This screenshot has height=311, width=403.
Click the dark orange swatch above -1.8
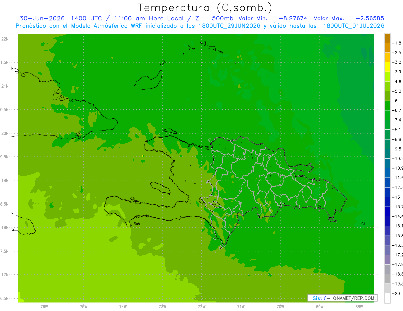(387, 38)
